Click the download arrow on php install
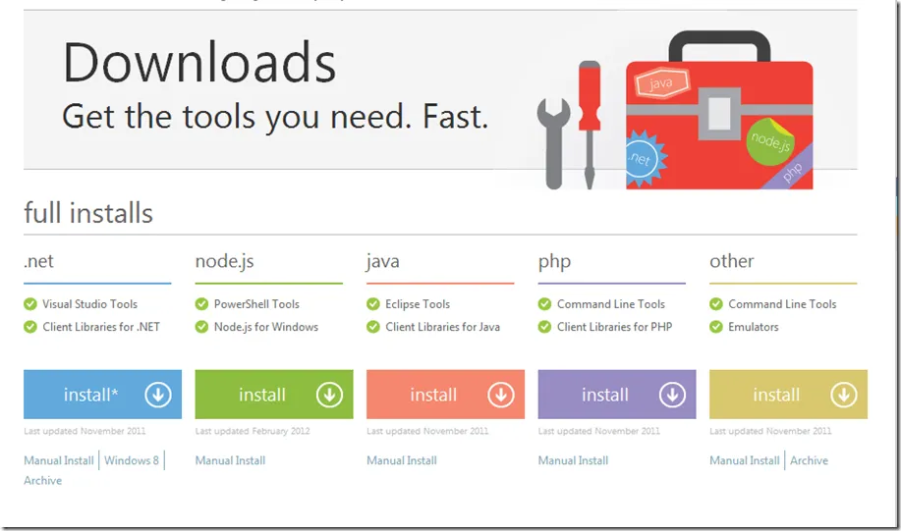Image resolution: width=901 pixels, height=531 pixels. coord(672,395)
